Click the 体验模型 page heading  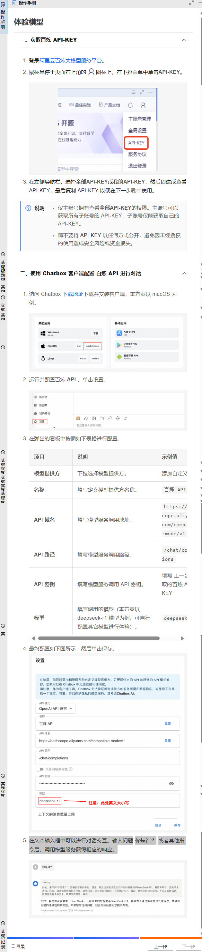[29, 22]
